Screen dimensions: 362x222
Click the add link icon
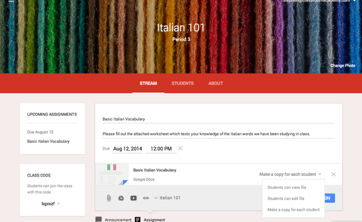click(146, 198)
